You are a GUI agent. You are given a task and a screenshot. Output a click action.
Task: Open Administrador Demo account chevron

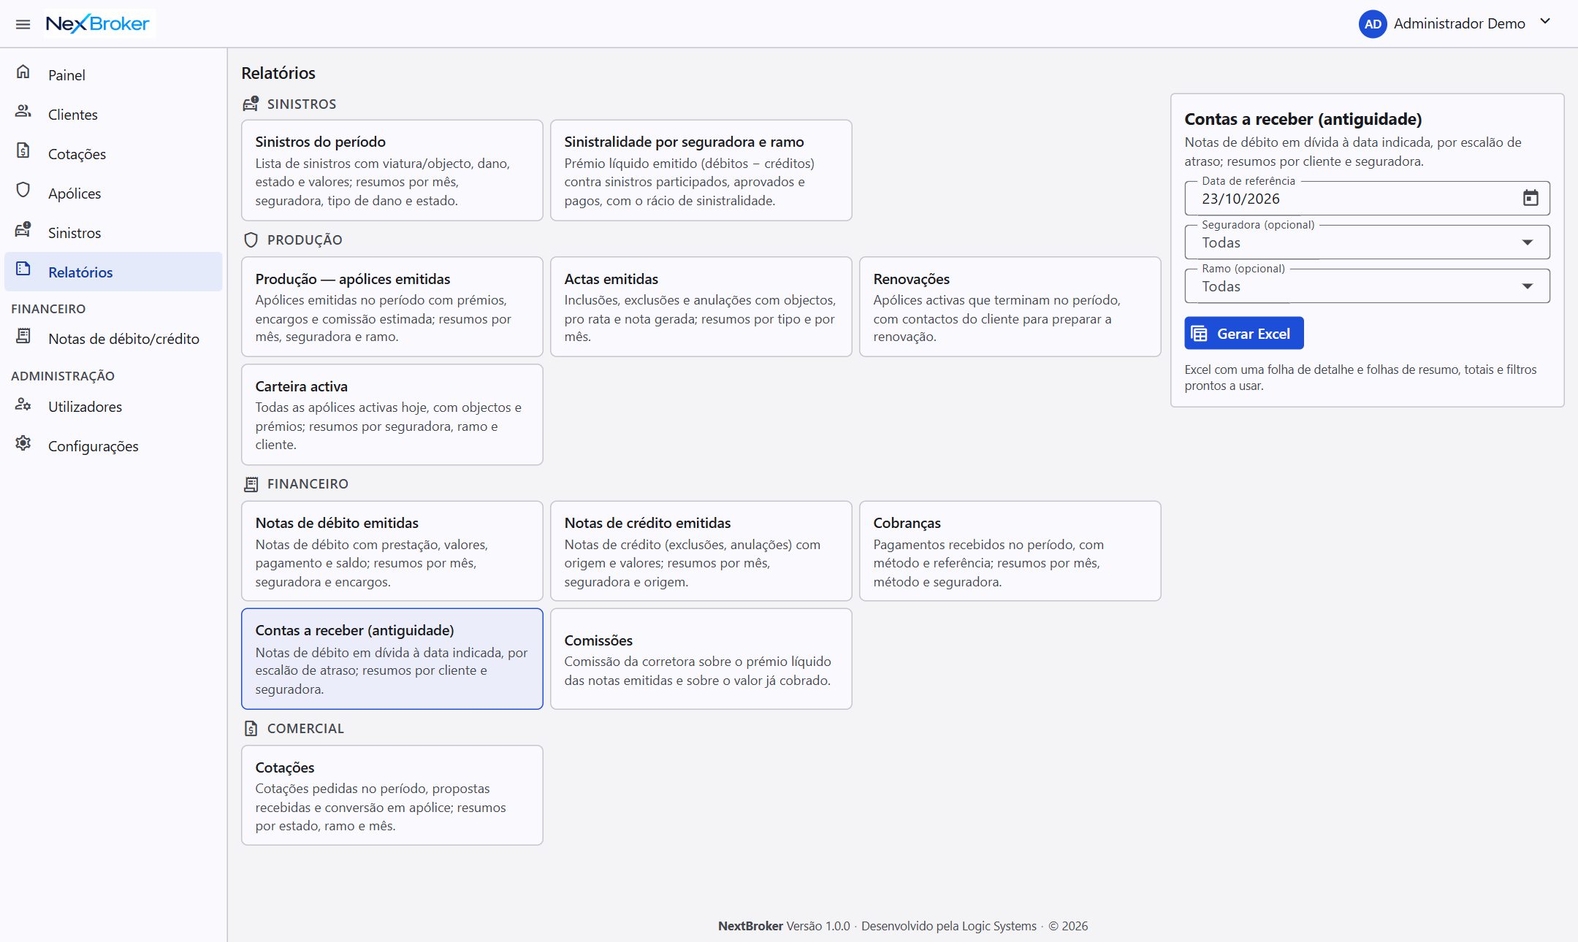1545,22
